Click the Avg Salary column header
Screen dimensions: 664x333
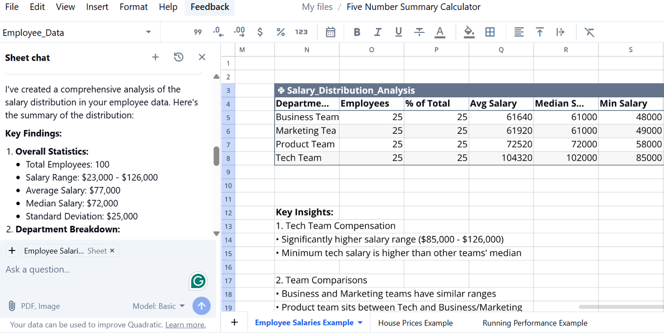click(x=501, y=104)
